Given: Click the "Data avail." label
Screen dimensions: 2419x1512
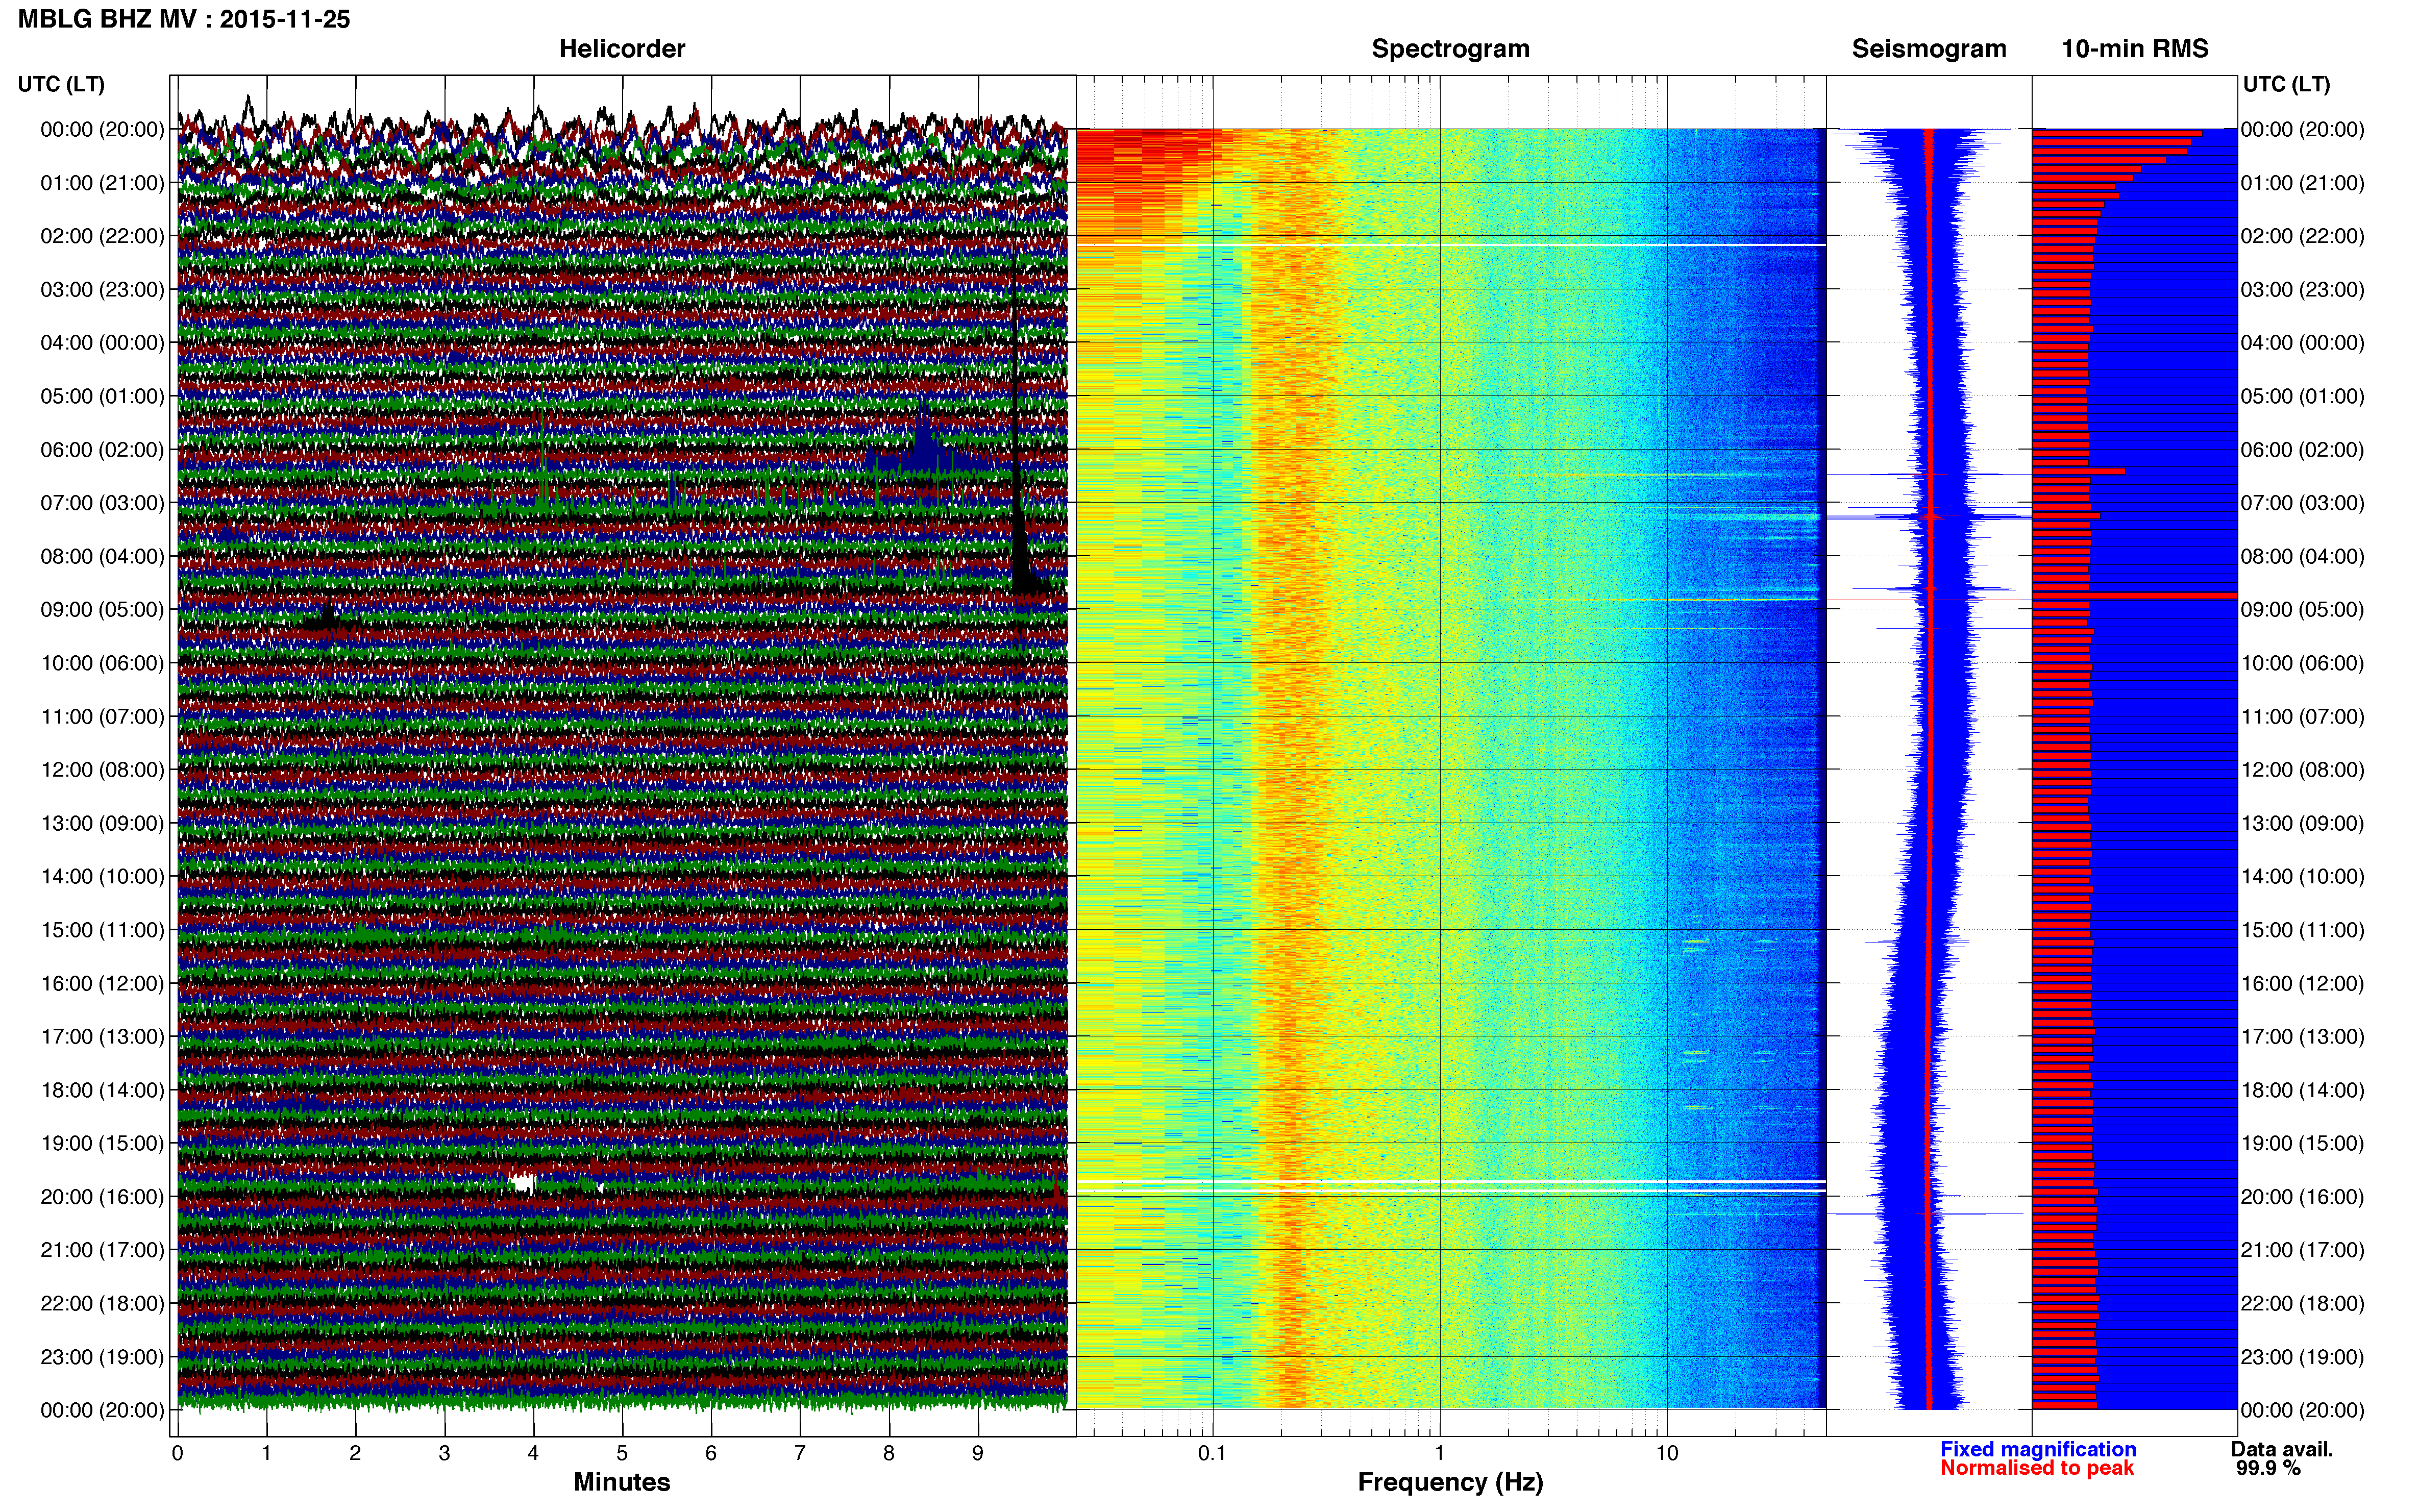Looking at the screenshot, I should 2281,1449.
